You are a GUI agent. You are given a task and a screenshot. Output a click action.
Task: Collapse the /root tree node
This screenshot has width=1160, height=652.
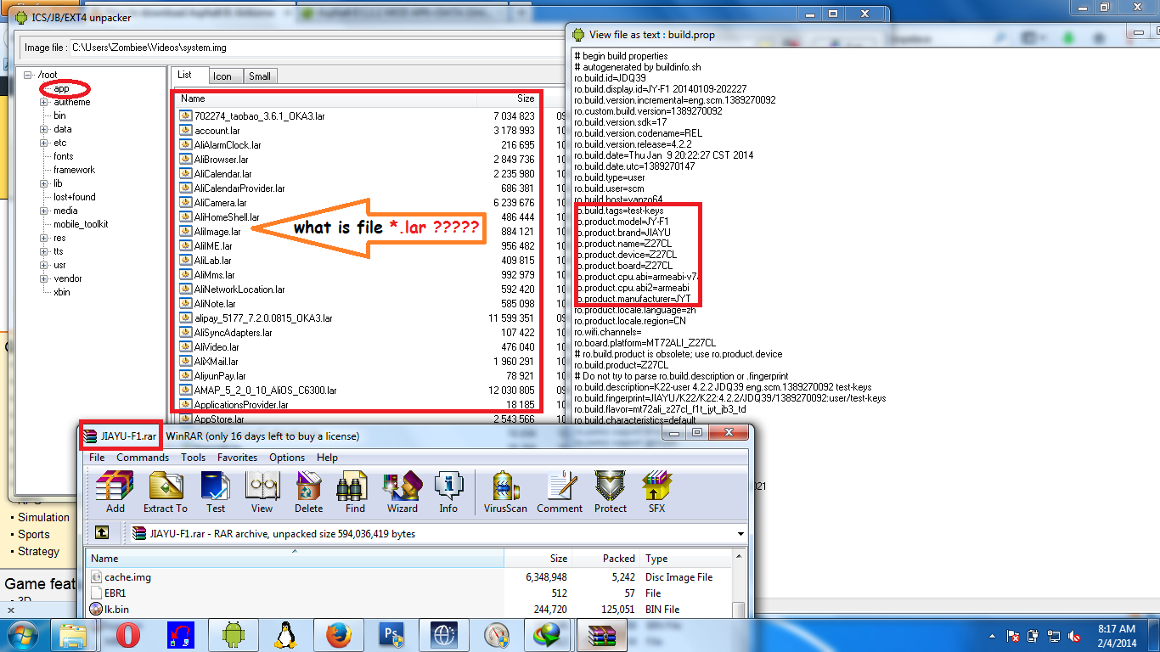pyautogui.click(x=28, y=75)
